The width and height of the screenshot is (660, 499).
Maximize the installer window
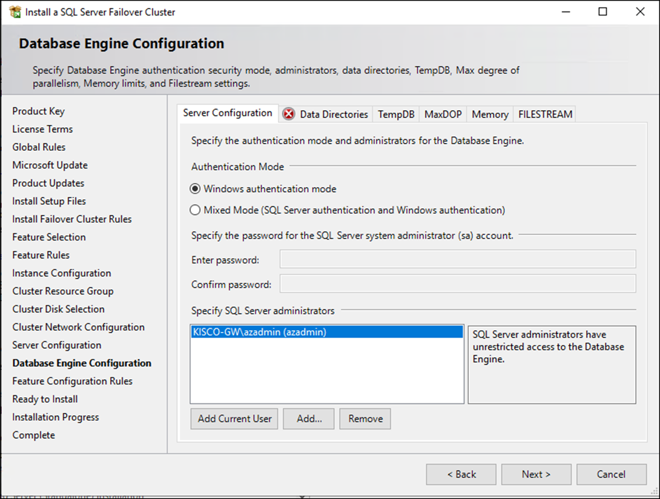click(602, 12)
